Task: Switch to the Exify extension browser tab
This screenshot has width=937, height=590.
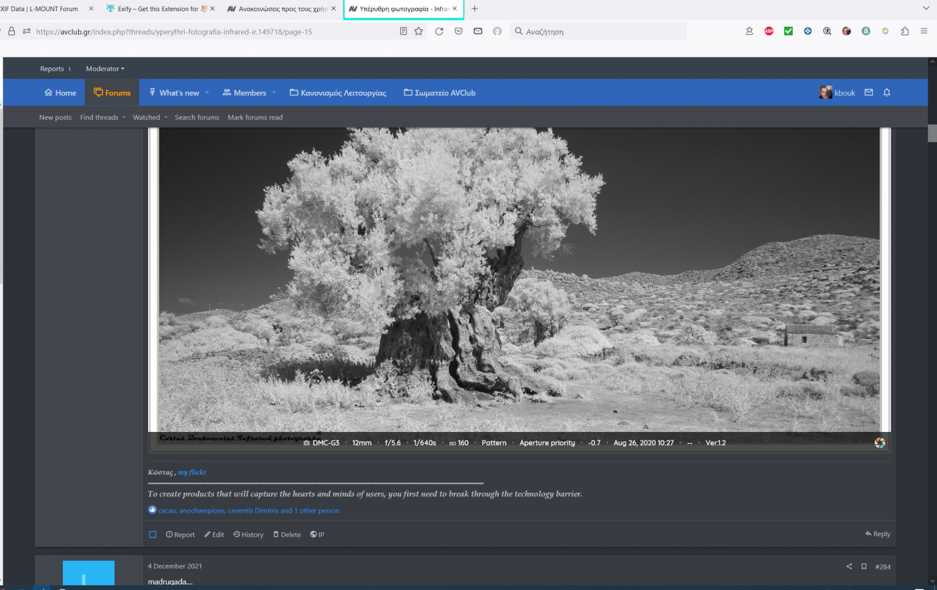Action: point(161,9)
